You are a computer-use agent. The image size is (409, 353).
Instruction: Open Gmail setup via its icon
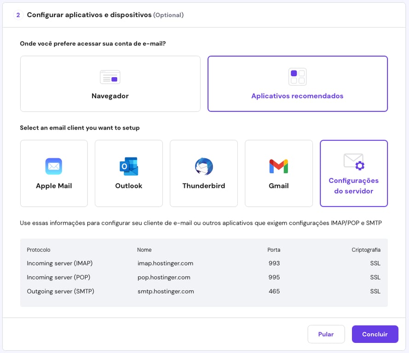[x=278, y=166]
